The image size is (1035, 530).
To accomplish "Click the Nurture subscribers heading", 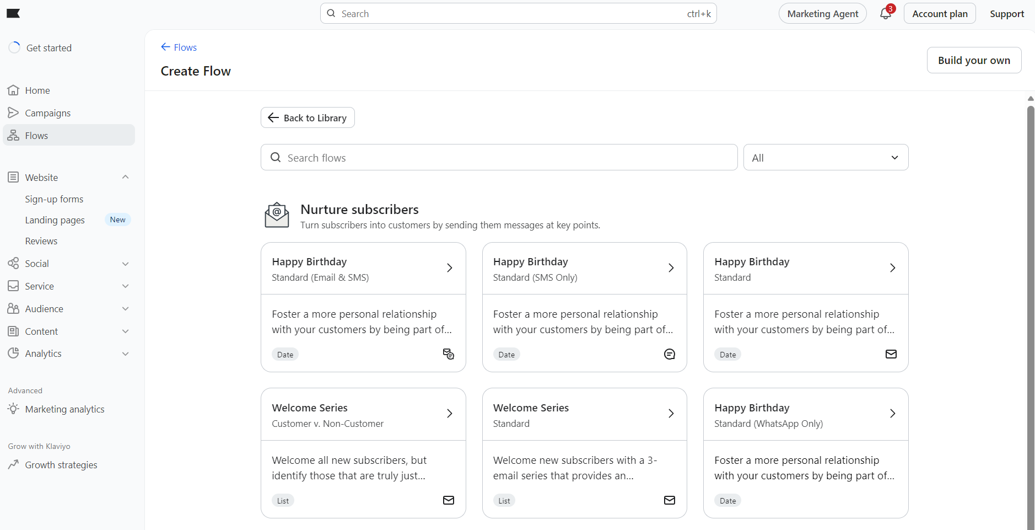I will point(359,209).
